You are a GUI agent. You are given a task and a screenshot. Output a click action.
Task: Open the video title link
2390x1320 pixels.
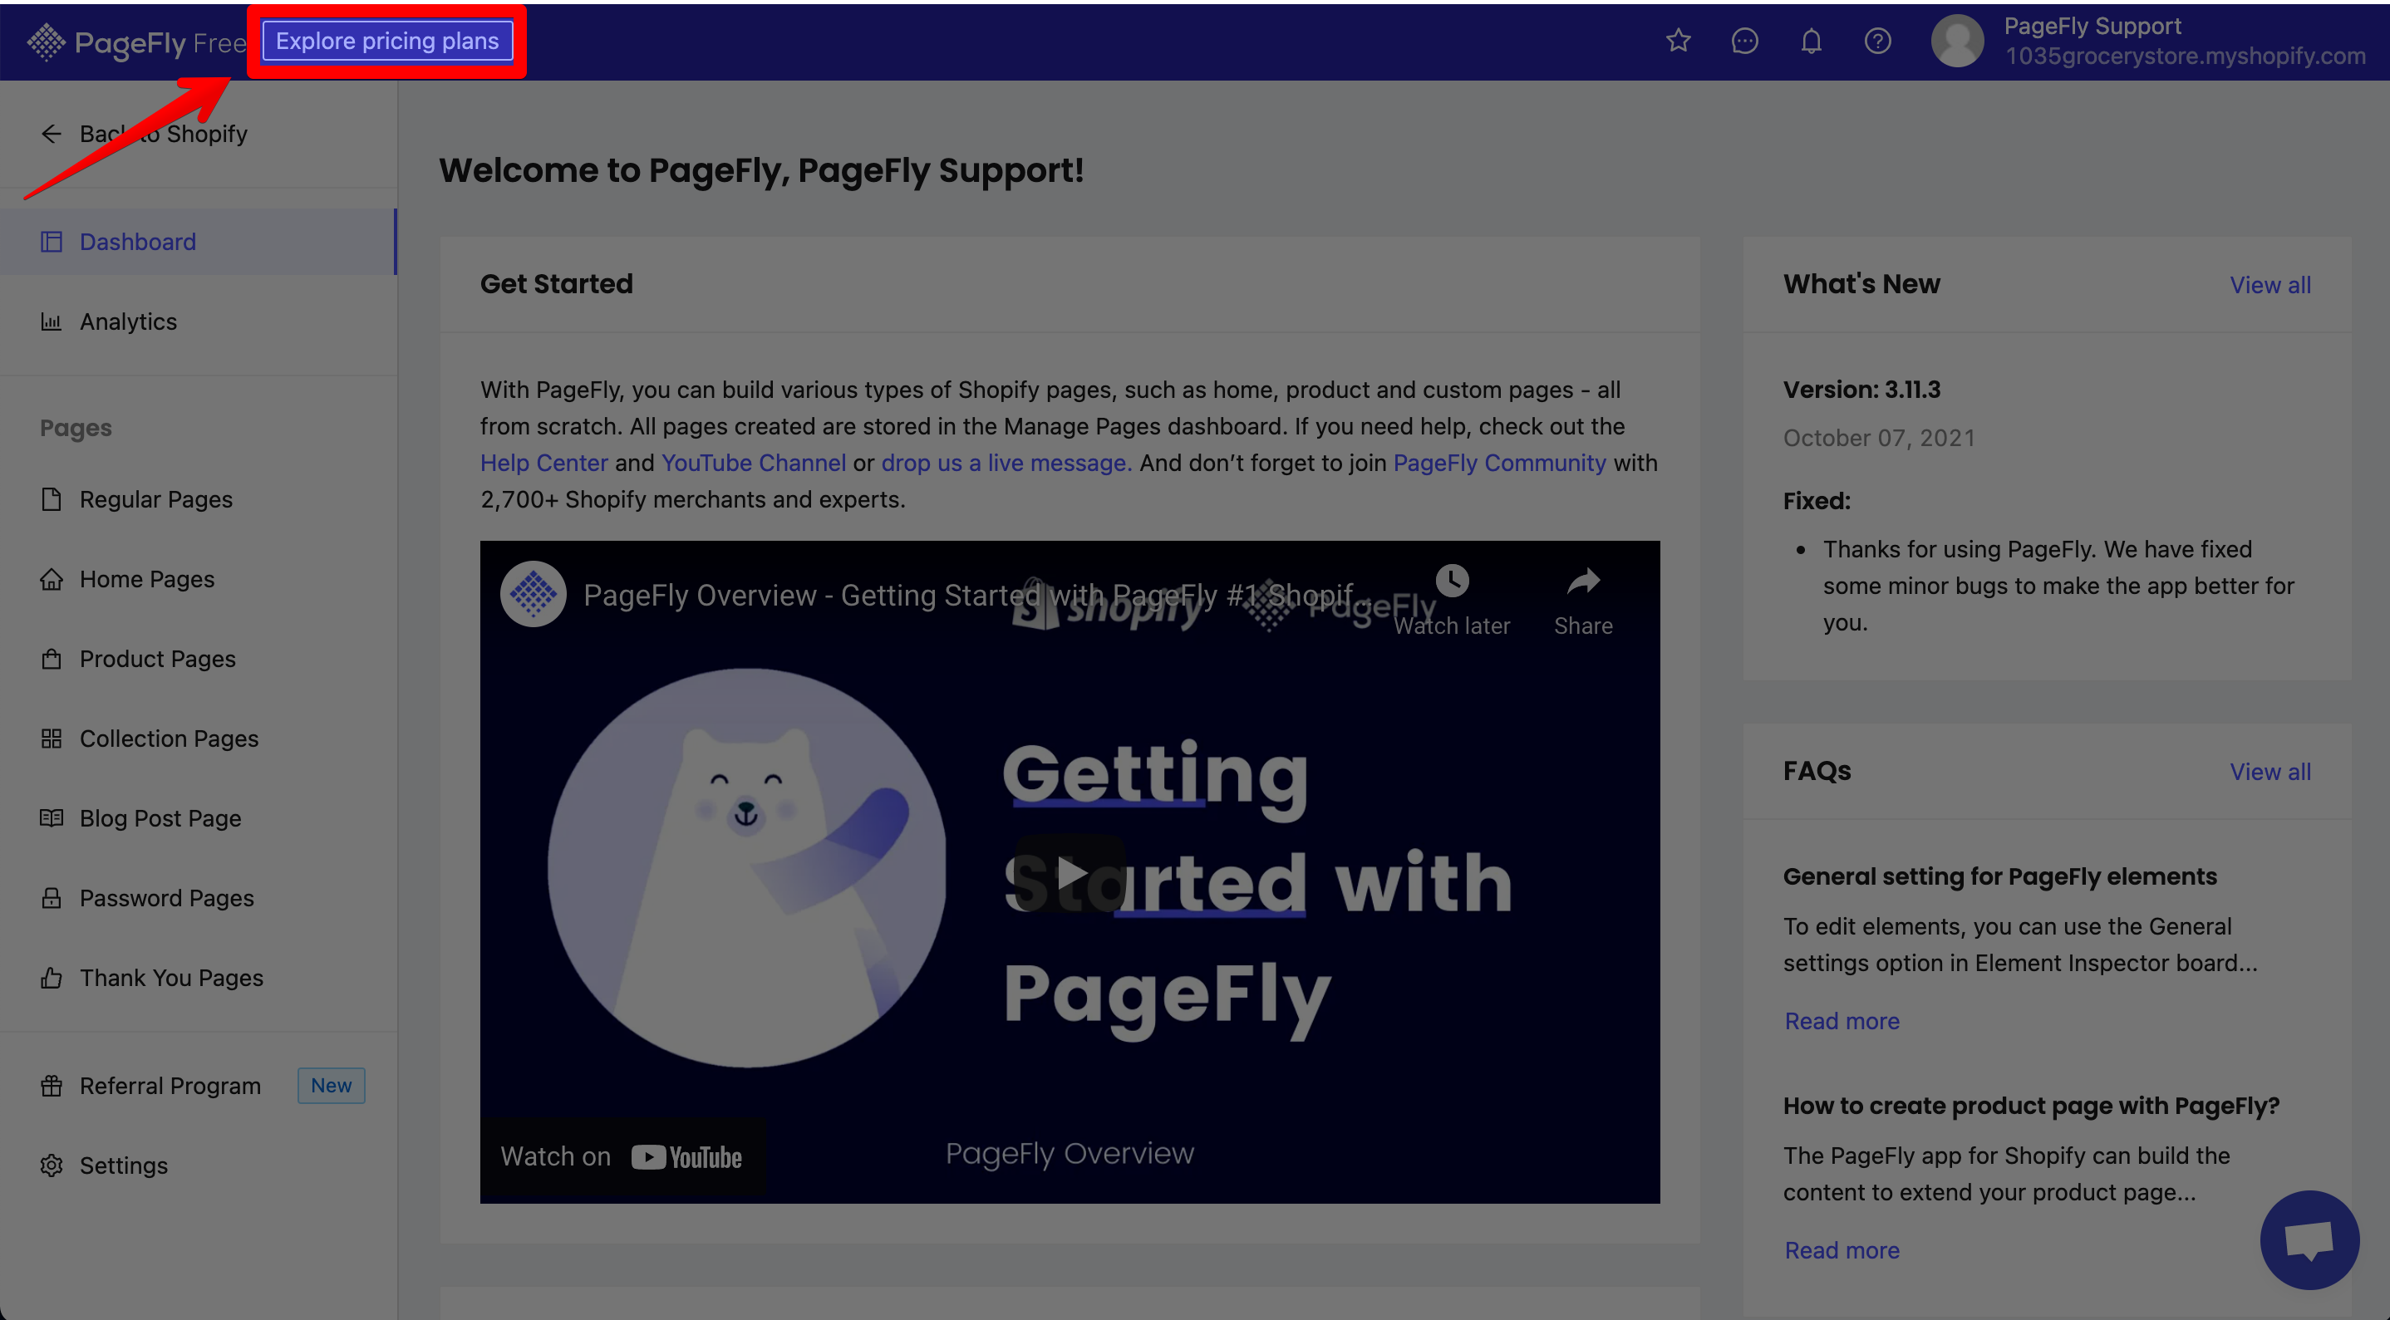[x=977, y=595]
